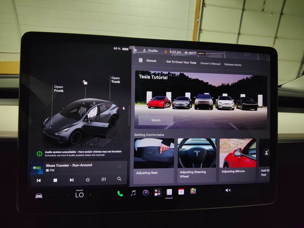Unmute the volume speaker icon

[x=228, y=190]
